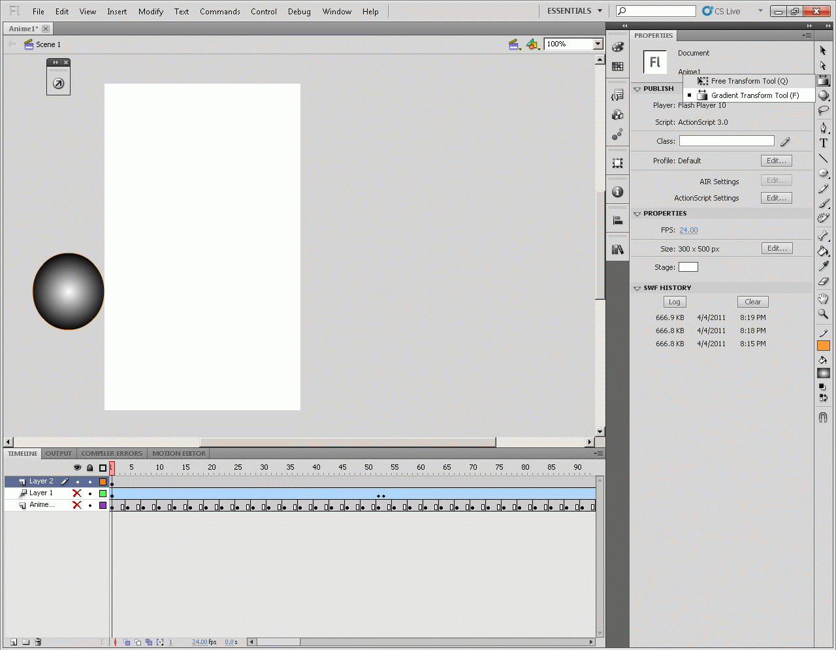Open the Commands menu
This screenshot has height=650, width=836.
tap(220, 11)
